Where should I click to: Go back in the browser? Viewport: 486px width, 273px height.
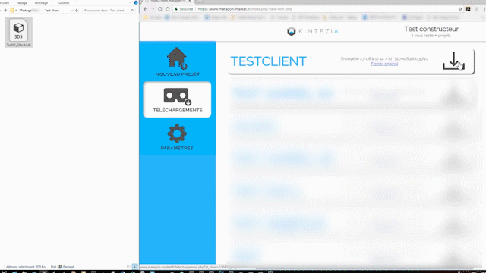point(145,9)
